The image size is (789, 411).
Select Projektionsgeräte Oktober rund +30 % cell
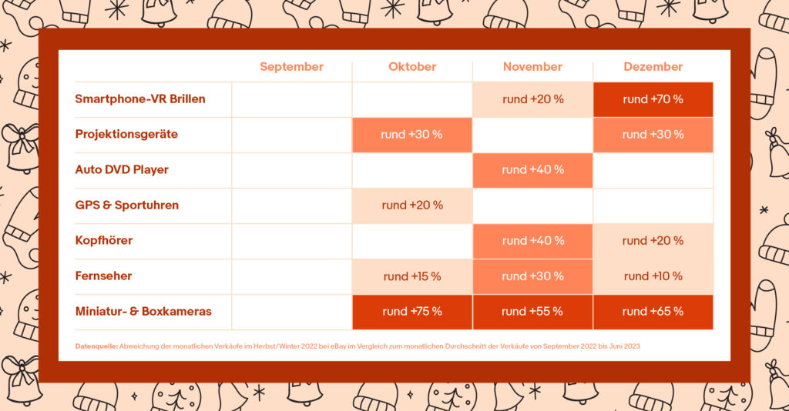pyautogui.click(x=412, y=135)
